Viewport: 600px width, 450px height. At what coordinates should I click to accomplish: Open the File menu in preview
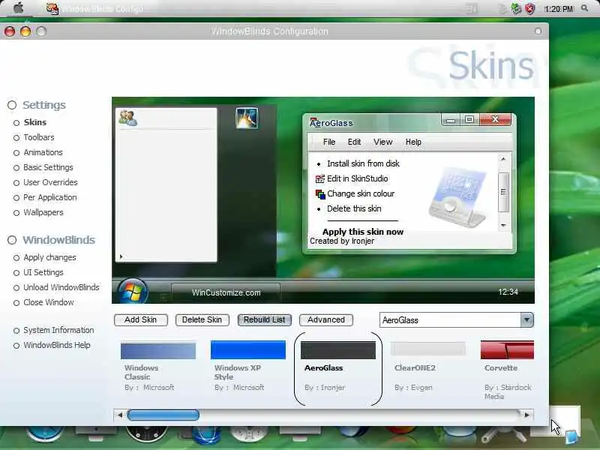[x=329, y=142]
